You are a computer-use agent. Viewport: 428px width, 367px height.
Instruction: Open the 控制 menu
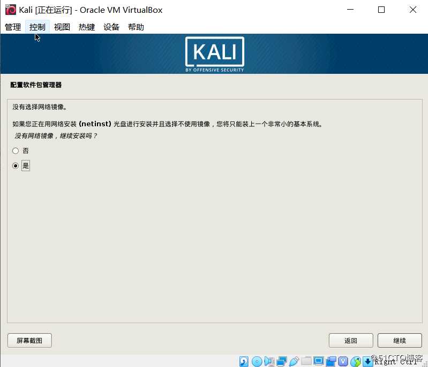click(x=37, y=27)
